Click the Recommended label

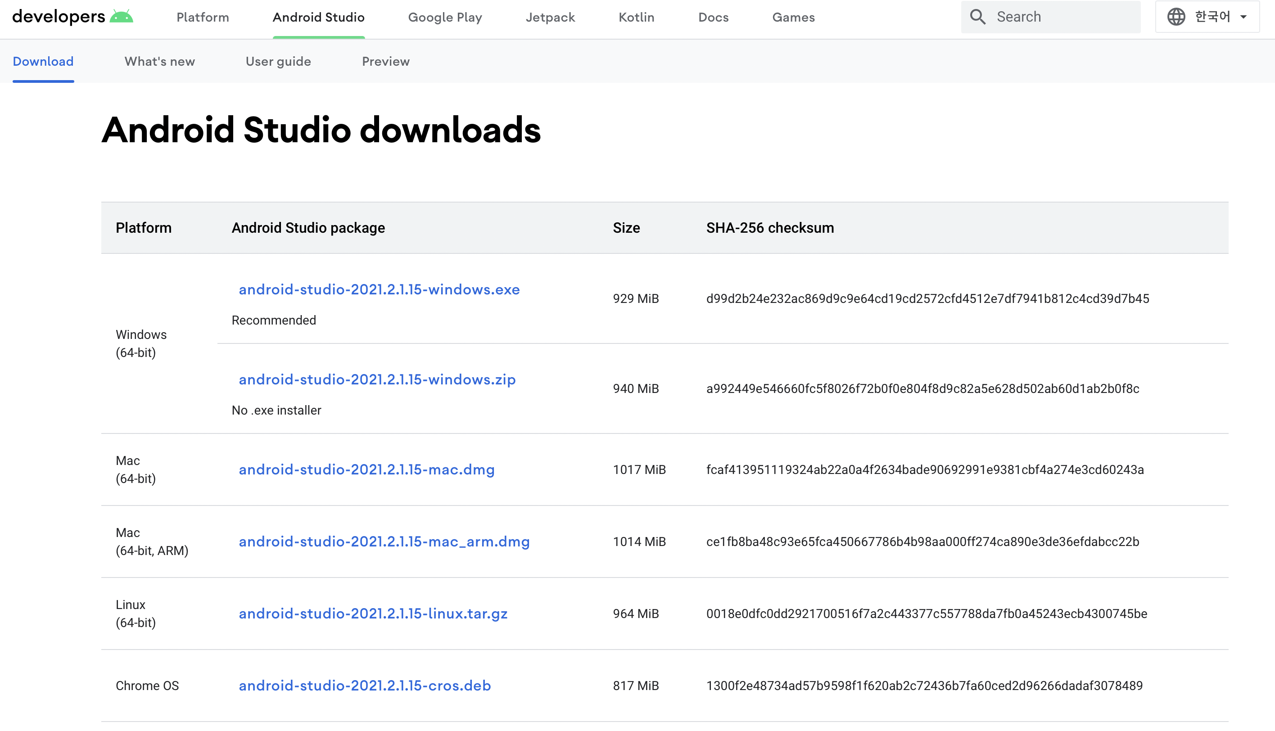click(274, 320)
